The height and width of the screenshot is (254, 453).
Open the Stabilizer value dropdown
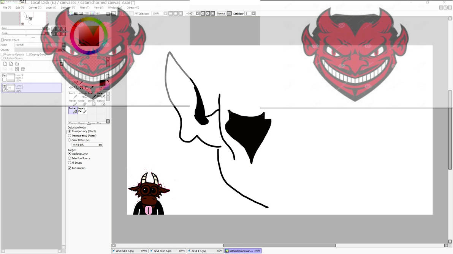[x=253, y=14]
